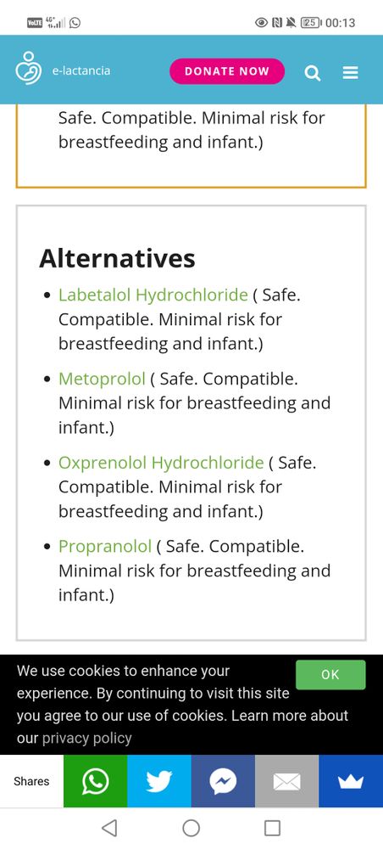383x849 pixels.
Task: Share by email envelope icon
Action: 287,781
